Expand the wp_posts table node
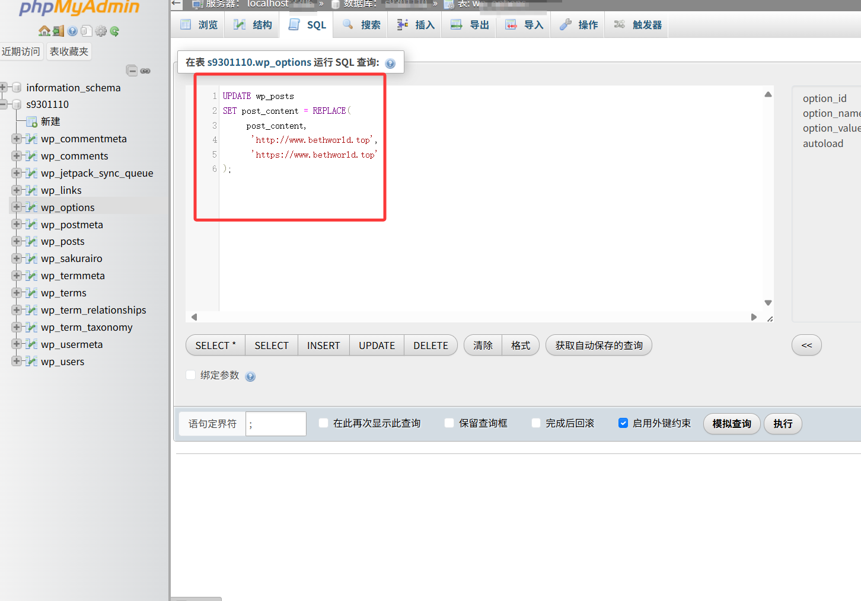This screenshot has width=861, height=601. [17, 241]
